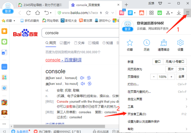
Task: Select the 文库 search tab
Action: coord(79,43)
